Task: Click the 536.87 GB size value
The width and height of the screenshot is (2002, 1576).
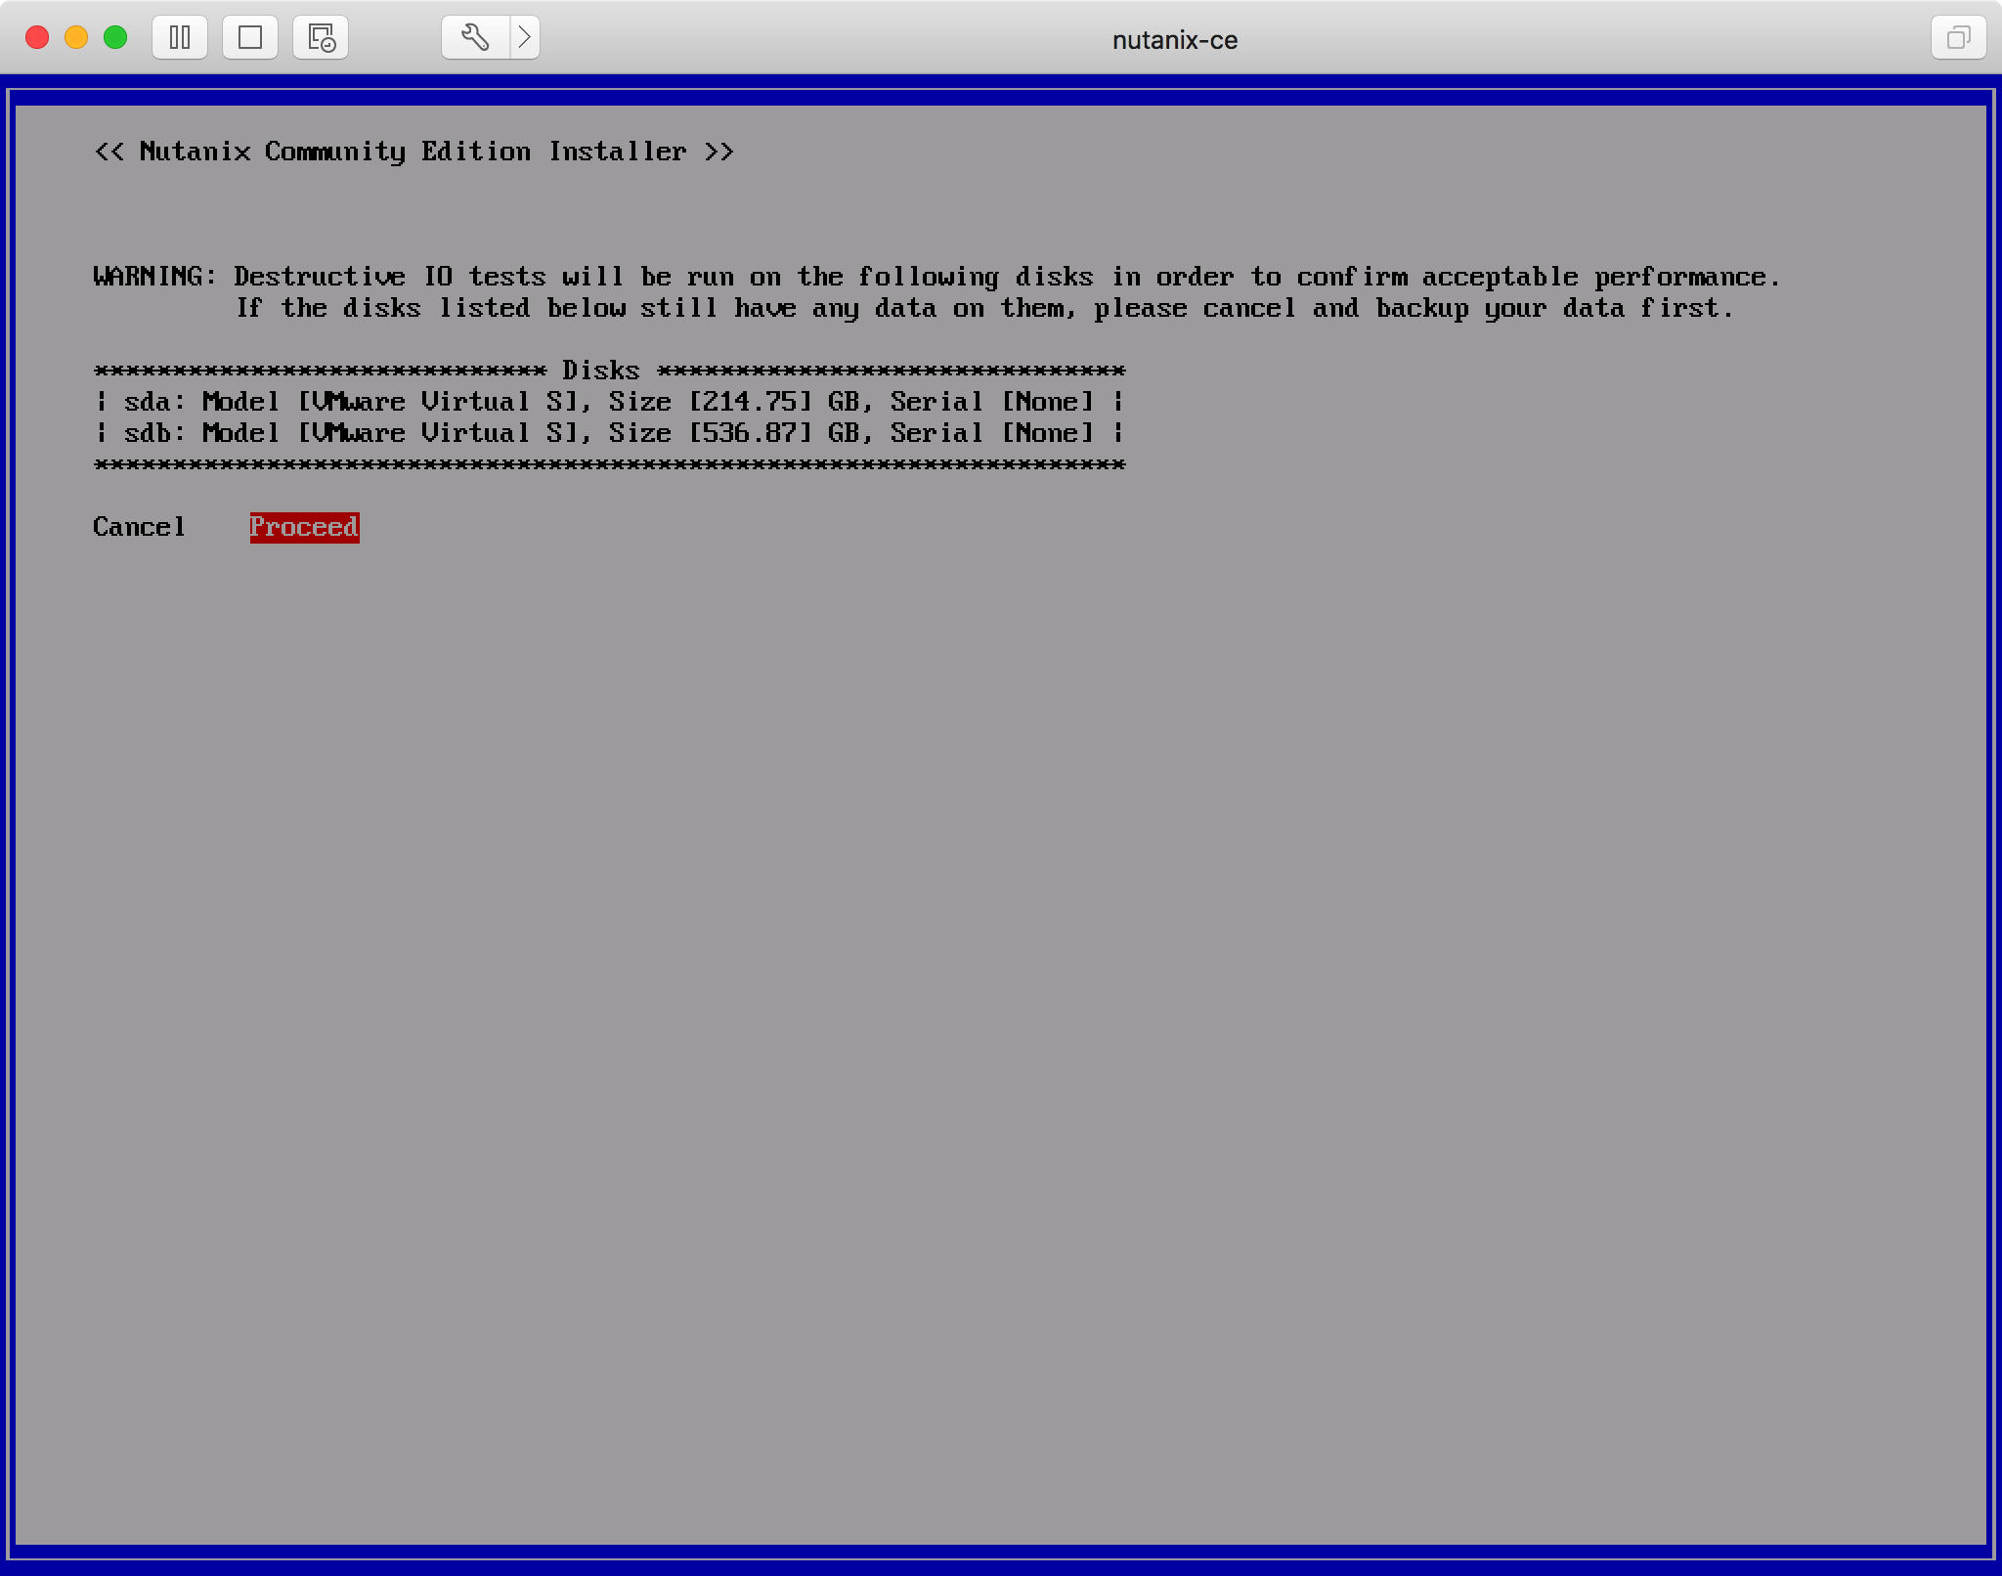Action: tap(751, 433)
